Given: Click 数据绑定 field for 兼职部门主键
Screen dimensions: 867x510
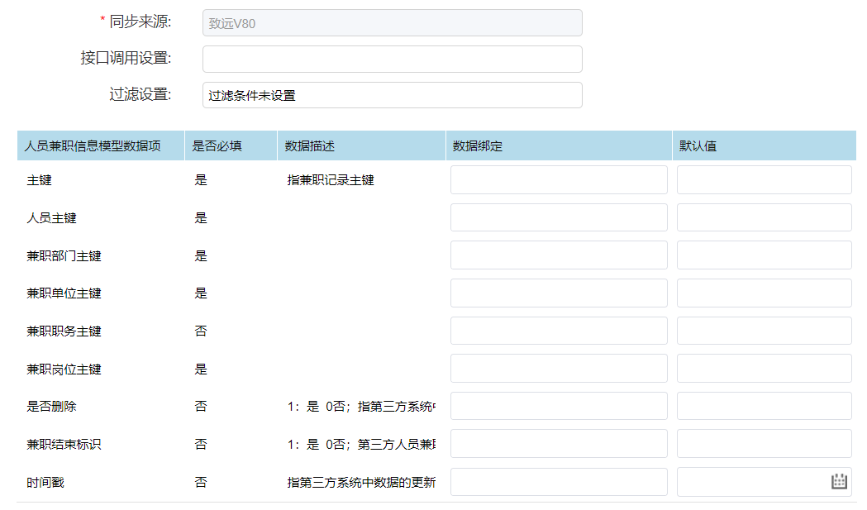Looking at the screenshot, I should 559,255.
